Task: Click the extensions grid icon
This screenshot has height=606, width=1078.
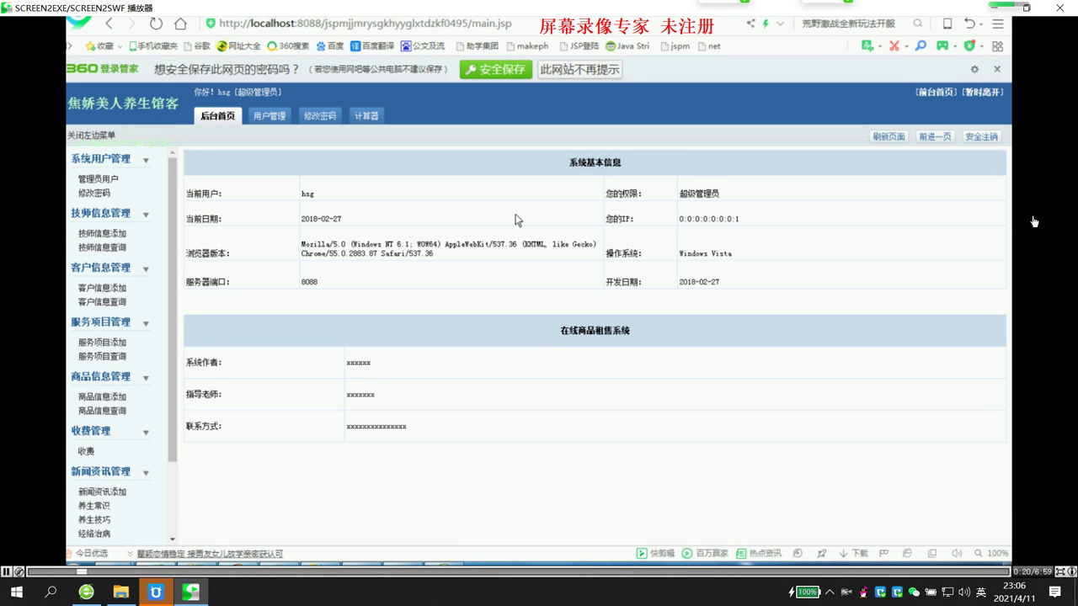Action: [998, 46]
